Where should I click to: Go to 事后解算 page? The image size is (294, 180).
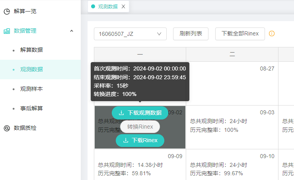(x=31, y=108)
